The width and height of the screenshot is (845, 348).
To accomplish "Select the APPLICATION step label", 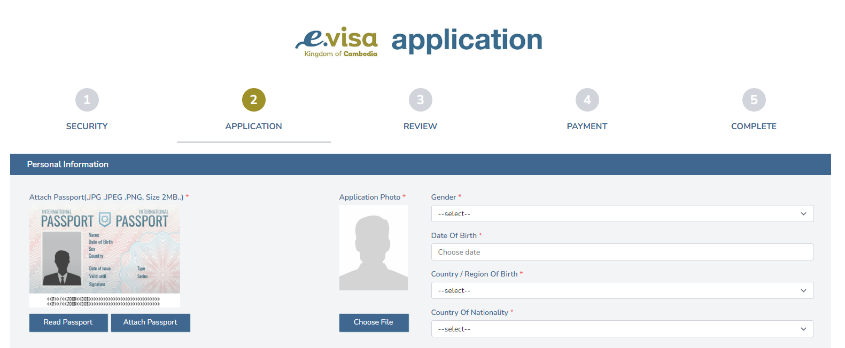I will [254, 126].
